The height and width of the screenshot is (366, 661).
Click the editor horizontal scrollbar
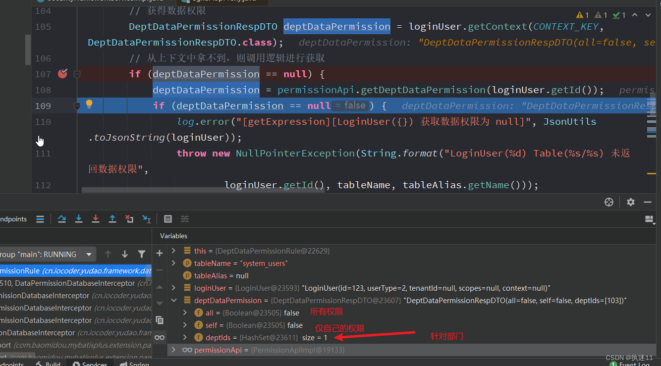coord(203,190)
